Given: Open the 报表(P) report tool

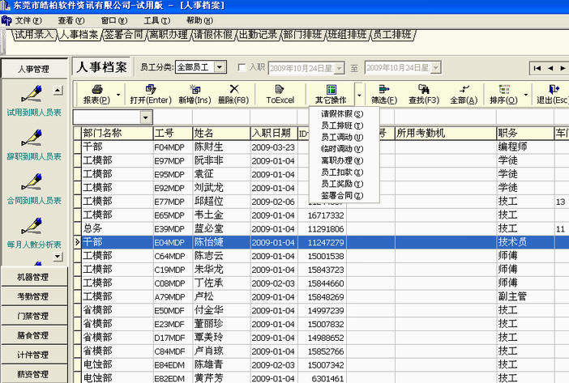Looking at the screenshot, I should (96, 94).
